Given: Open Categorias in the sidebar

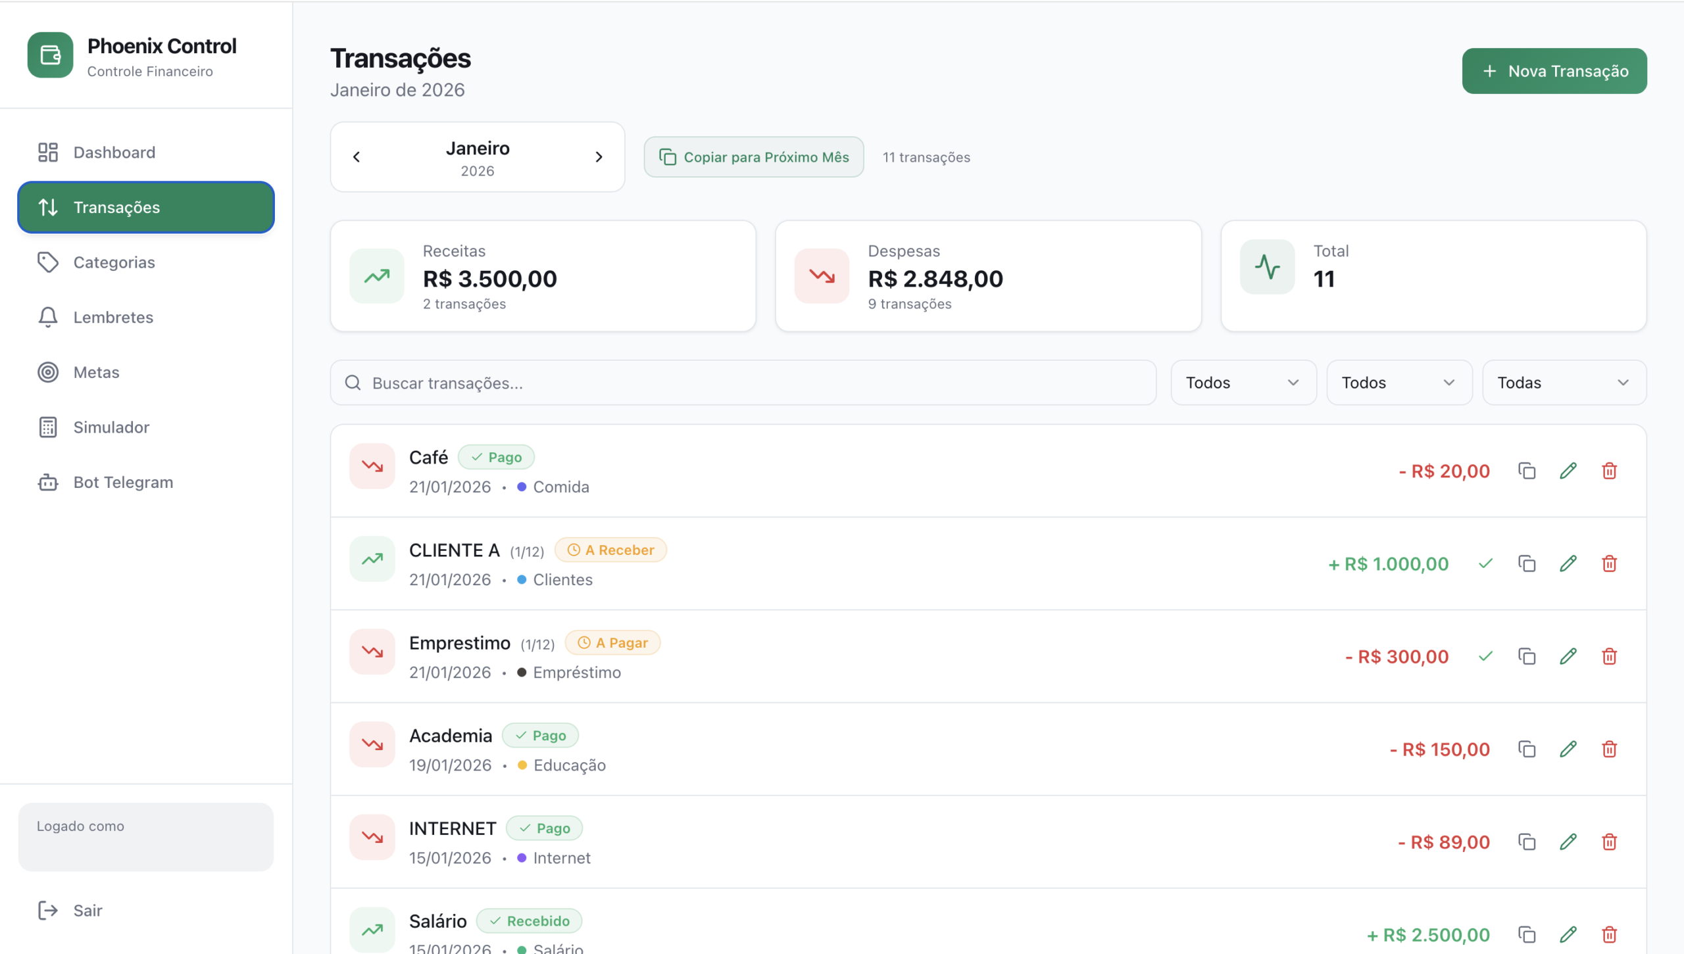Looking at the screenshot, I should pyautogui.click(x=146, y=262).
